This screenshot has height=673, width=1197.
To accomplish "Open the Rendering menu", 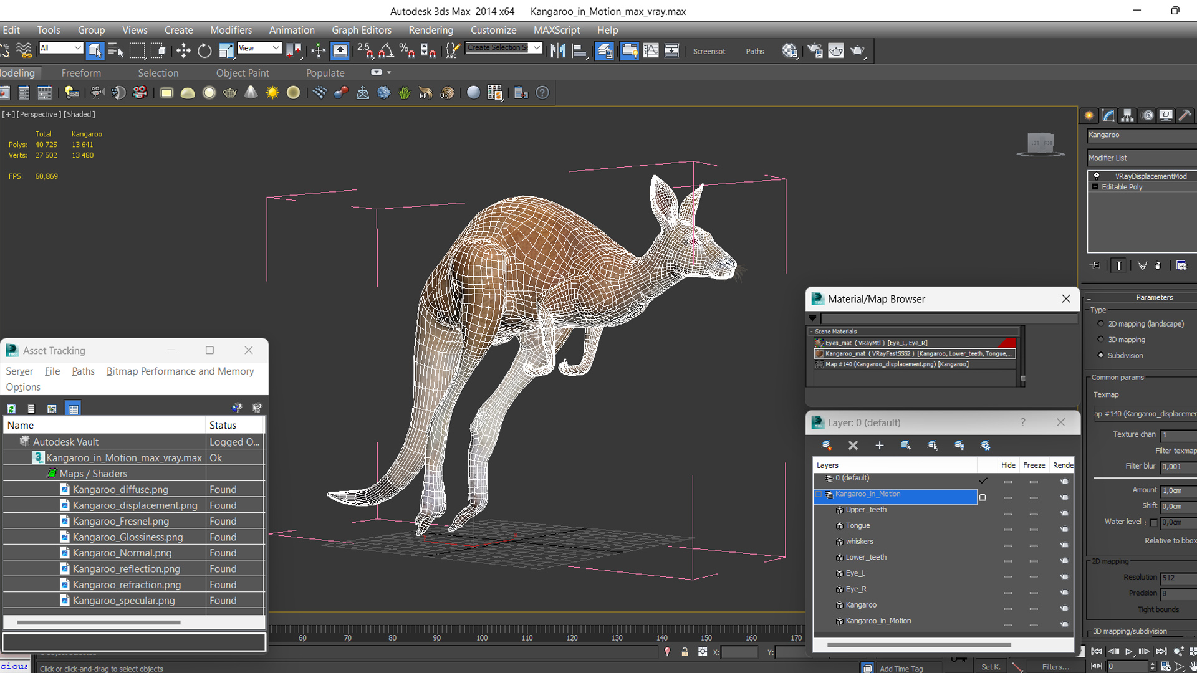I will click(x=431, y=30).
